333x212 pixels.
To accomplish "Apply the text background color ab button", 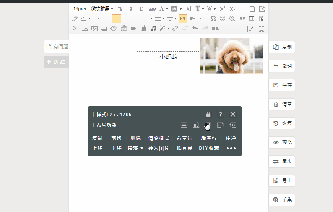I will tap(174, 9).
